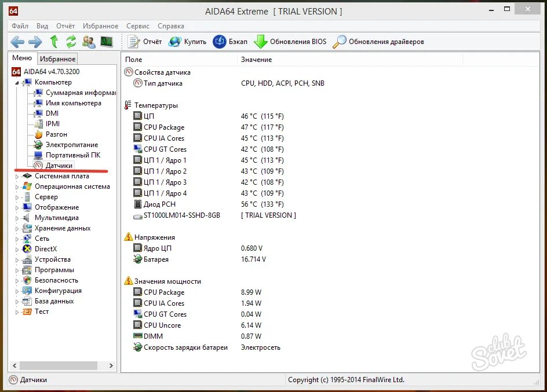
Task: Open the Users management toolbar icon
Action: click(x=89, y=42)
